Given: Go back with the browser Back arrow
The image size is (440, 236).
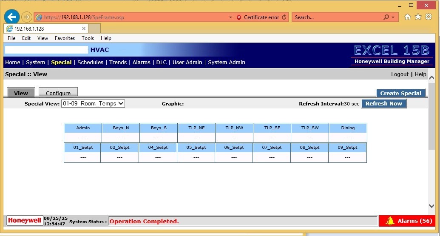Looking at the screenshot, I should pyautogui.click(x=12, y=17).
